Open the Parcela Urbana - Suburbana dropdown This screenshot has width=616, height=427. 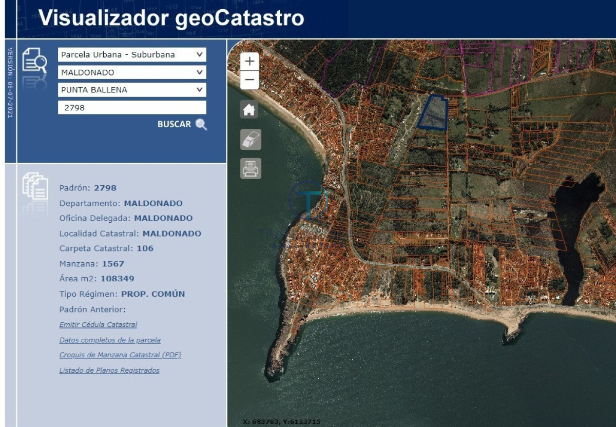[132, 55]
